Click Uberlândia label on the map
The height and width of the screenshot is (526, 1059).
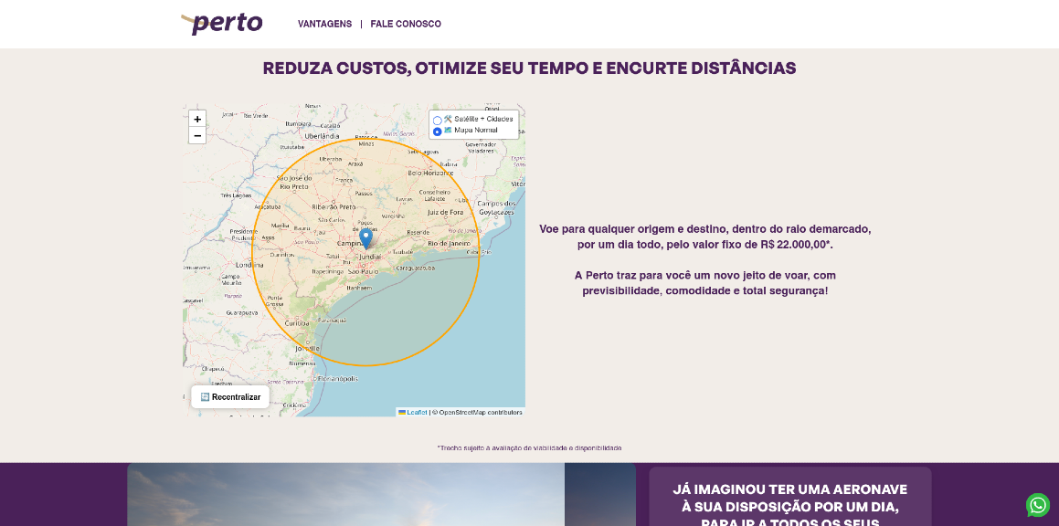click(x=322, y=136)
